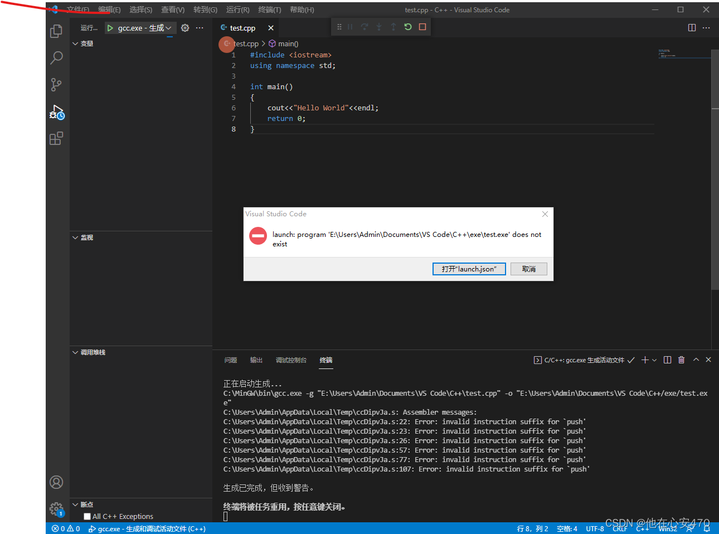Click the 打开"launch.json" button in dialog

[x=469, y=269]
